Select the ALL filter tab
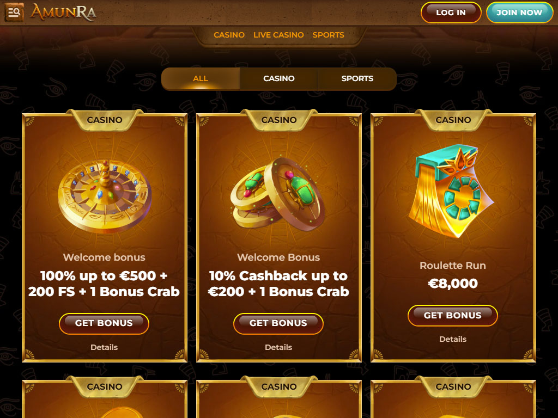558x418 pixels. tap(201, 78)
